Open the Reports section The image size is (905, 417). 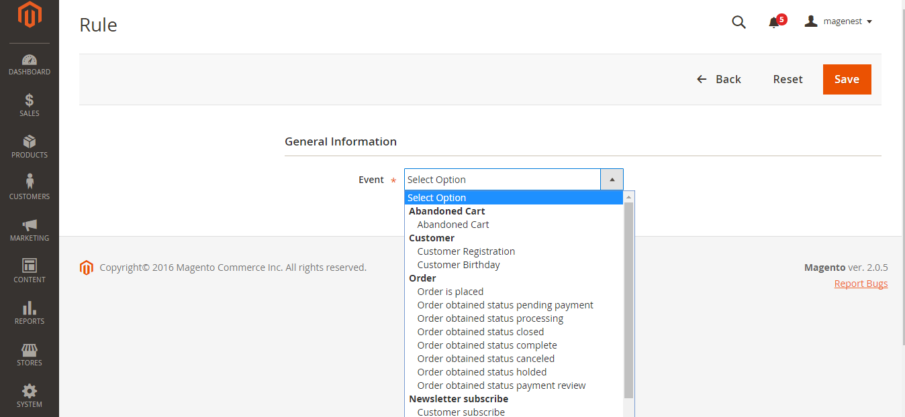(30, 313)
